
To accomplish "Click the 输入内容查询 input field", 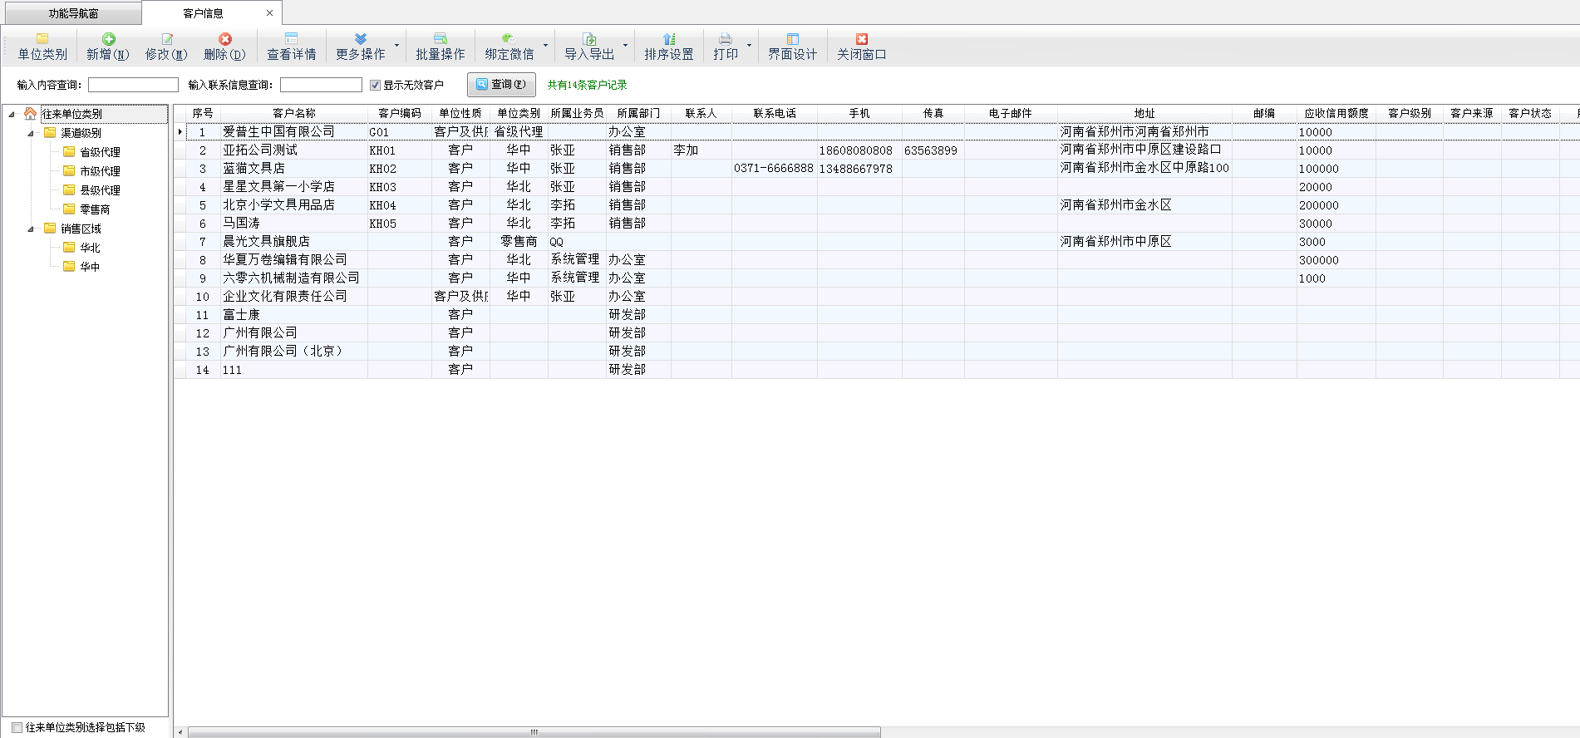I will 133,85.
